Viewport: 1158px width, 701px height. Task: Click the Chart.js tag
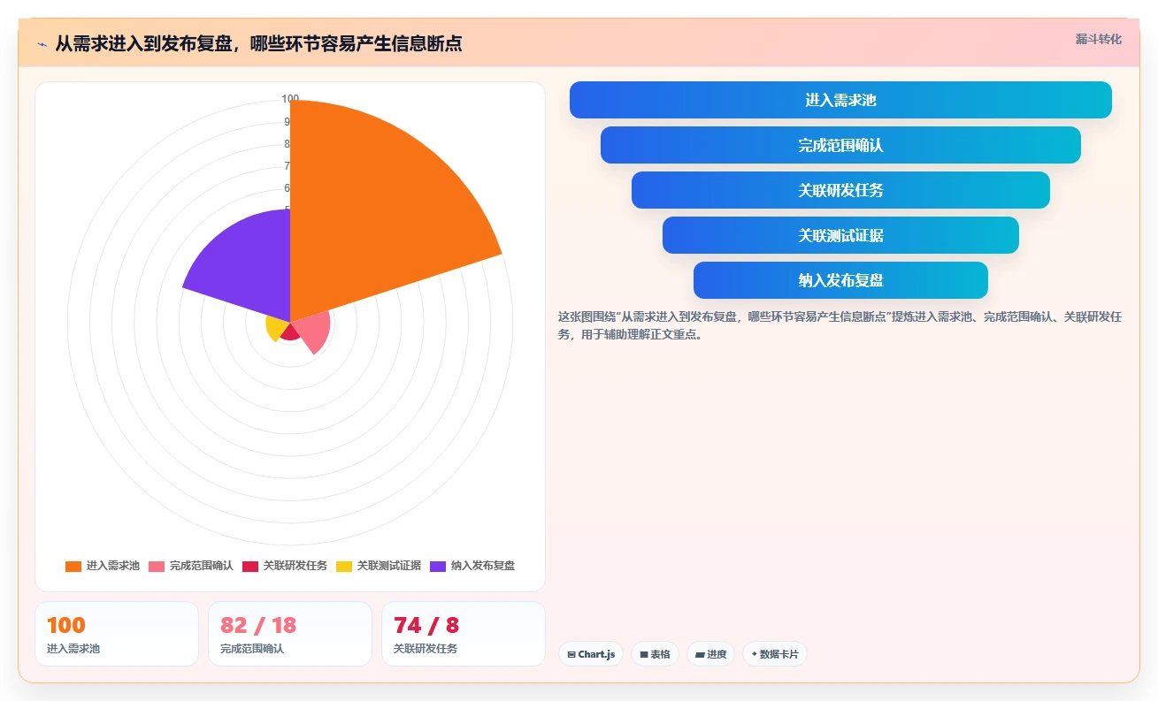tap(591, 654)
